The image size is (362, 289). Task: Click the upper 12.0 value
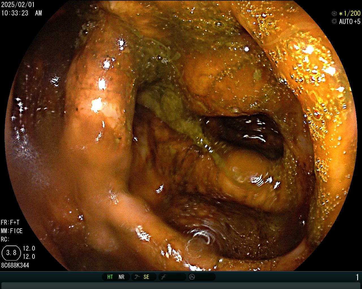29,248
